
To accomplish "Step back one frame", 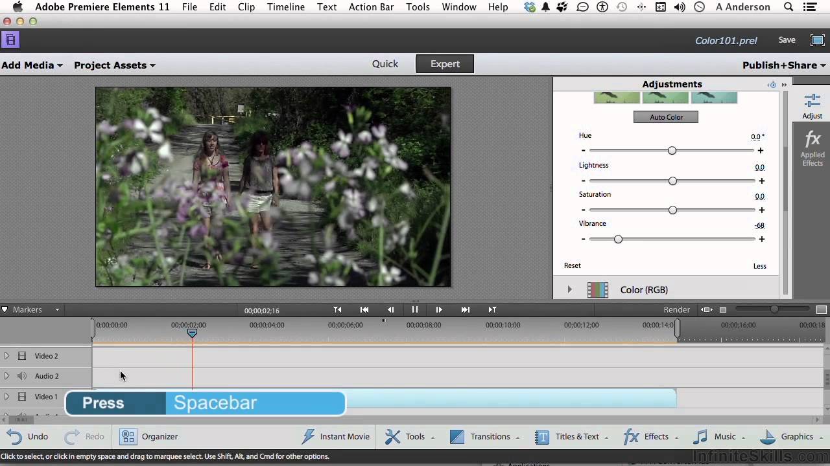I will pyautogui.click(x=390, y=310).
